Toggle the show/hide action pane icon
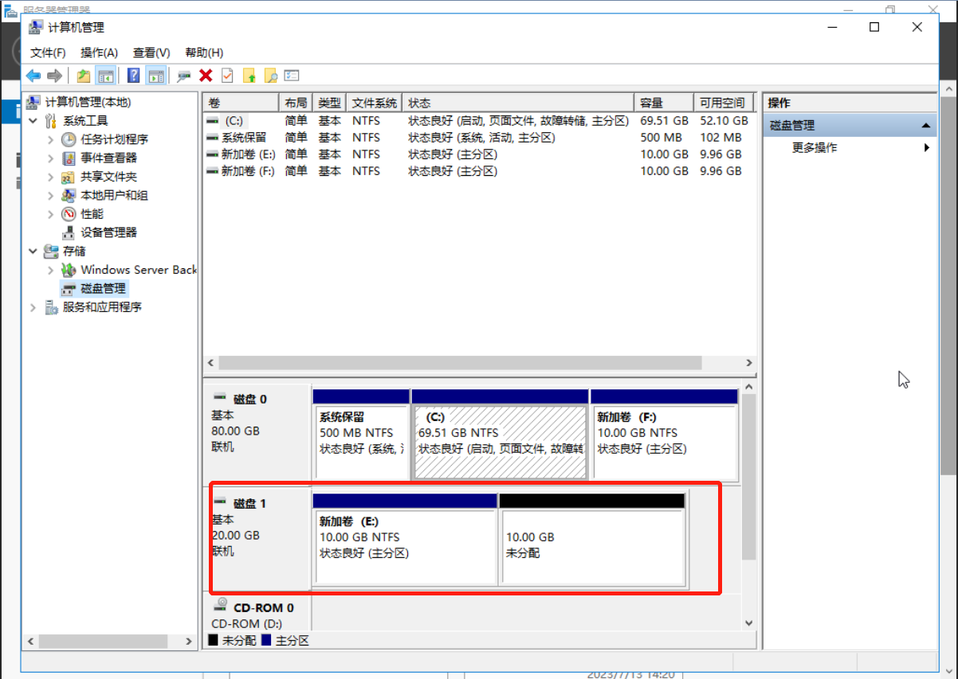 156,76
